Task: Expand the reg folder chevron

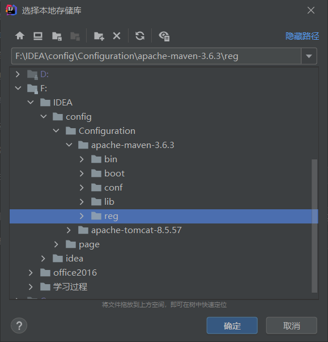Action: pos(82,216)
